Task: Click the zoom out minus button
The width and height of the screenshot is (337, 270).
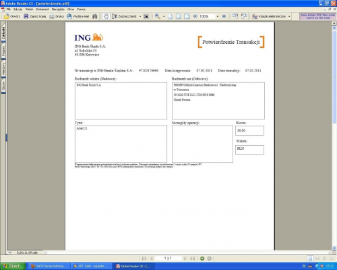Action: click(x=195, y=16)
